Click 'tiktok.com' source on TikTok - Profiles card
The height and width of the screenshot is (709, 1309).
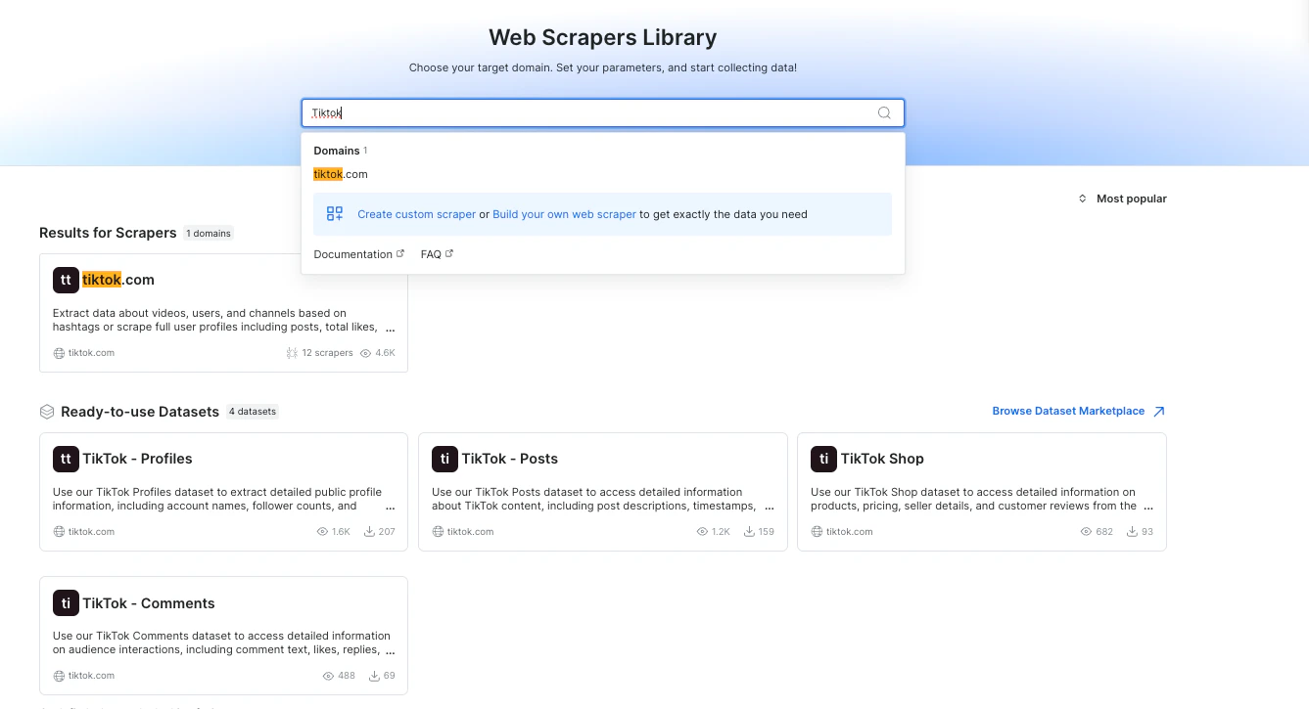click(91, 532)
